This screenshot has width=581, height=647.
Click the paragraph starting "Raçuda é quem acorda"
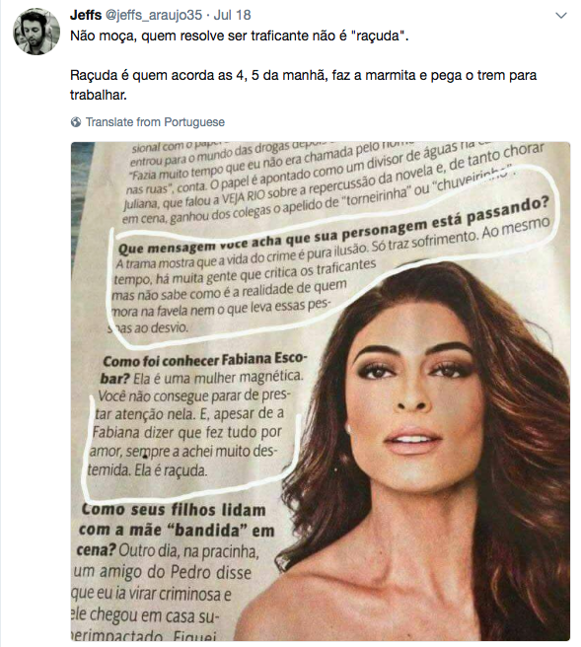pyautogui.click(x=303, y=85)
